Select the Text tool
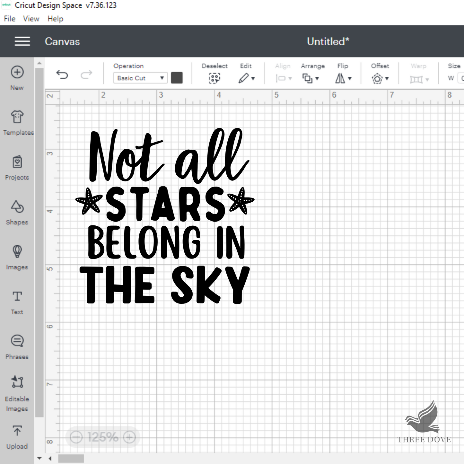This screenshot has height=464, width=464. 17,302
